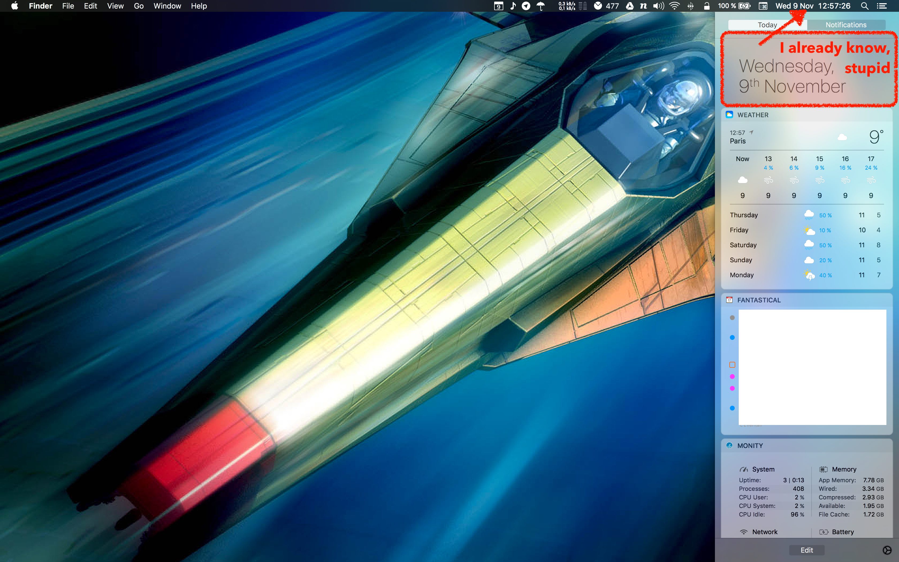The width and height of the screenshot is (899, 562).
Task: Click the clock icon showing 477
Action: click(x=606, y=6)
